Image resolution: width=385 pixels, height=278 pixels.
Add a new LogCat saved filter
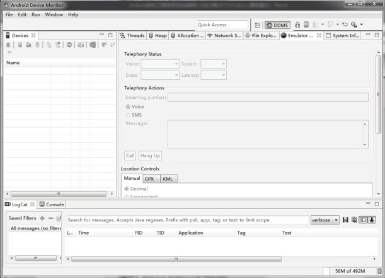click(42, 218)
